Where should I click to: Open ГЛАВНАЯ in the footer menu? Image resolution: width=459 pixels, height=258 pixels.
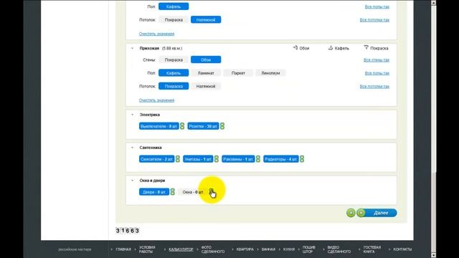[123, 249]
